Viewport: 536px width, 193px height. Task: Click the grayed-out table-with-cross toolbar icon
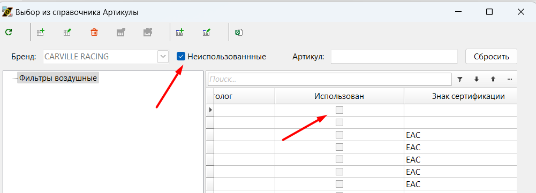point(148,33)
